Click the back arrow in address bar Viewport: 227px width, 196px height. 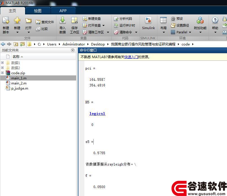(3, 44)
